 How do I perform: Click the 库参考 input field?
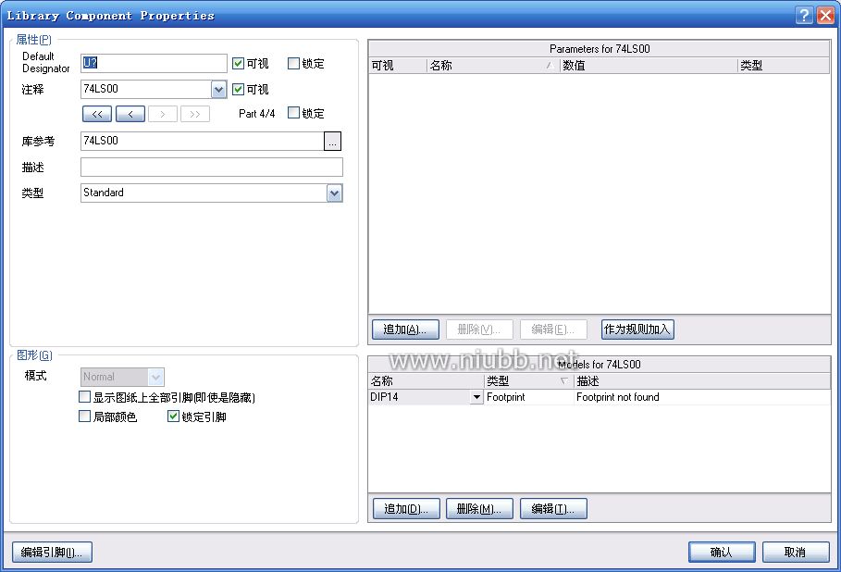point(203,141)
